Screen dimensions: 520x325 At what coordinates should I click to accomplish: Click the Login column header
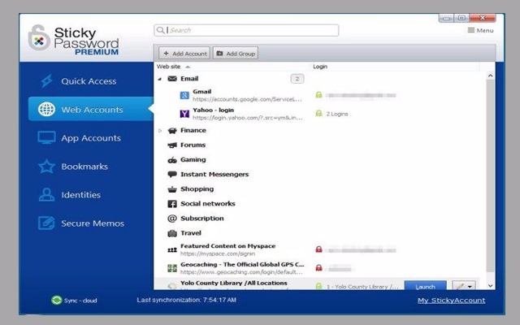coord(320,67)
